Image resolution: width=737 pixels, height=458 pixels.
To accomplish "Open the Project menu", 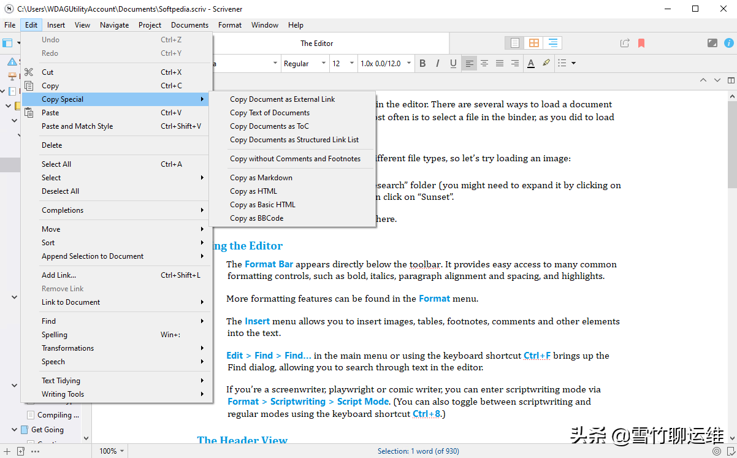I will [x=150, y=25].
